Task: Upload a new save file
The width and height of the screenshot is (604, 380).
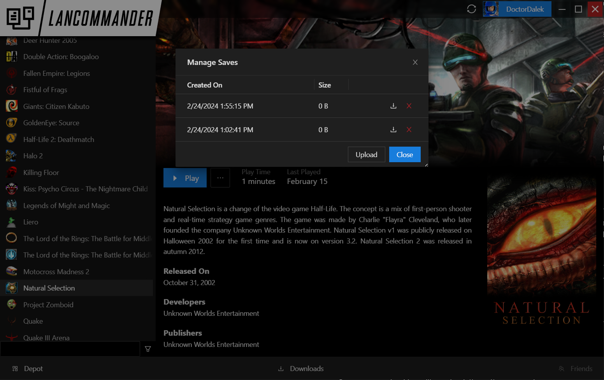Action: pos(366,154)
